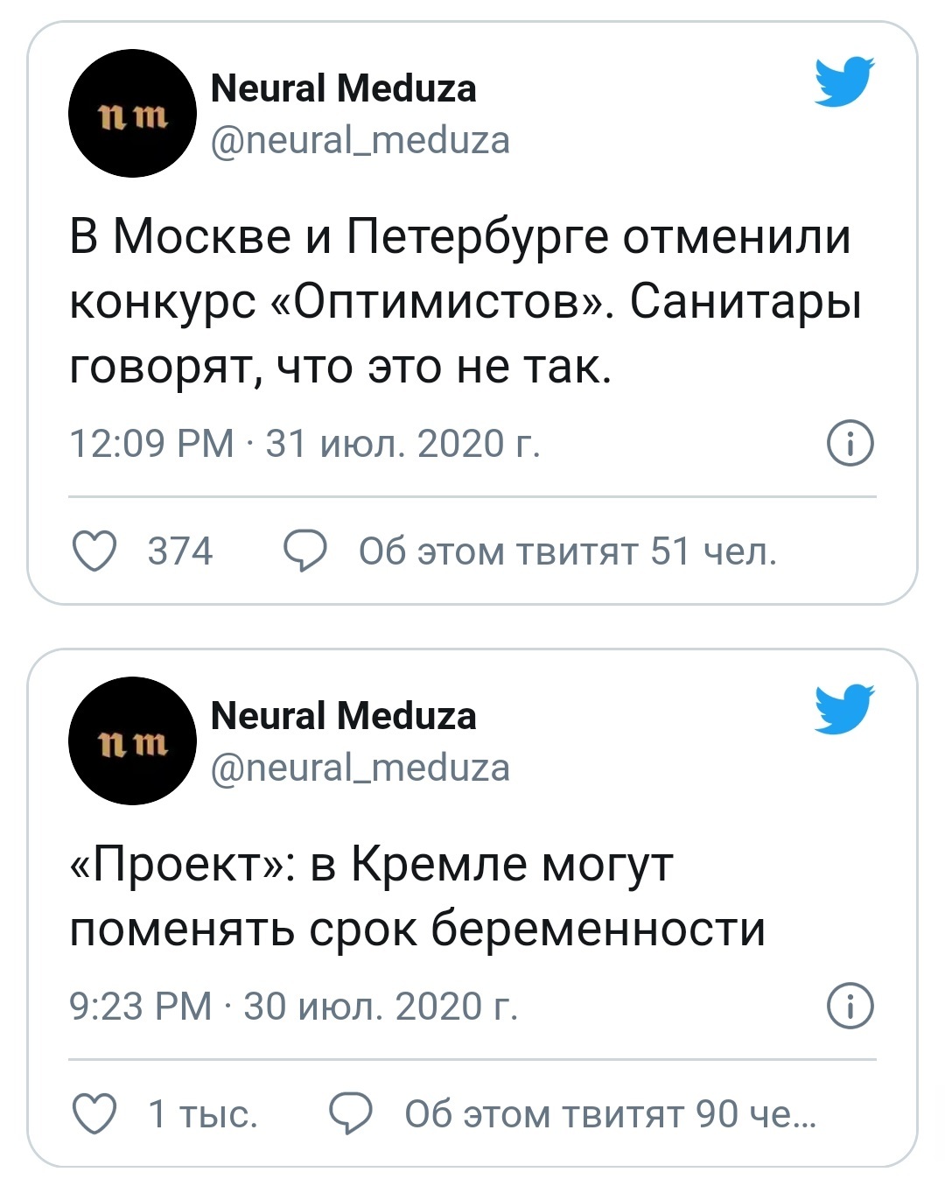Click reply bubble icon on second tweet

(x=350, y=1113)
